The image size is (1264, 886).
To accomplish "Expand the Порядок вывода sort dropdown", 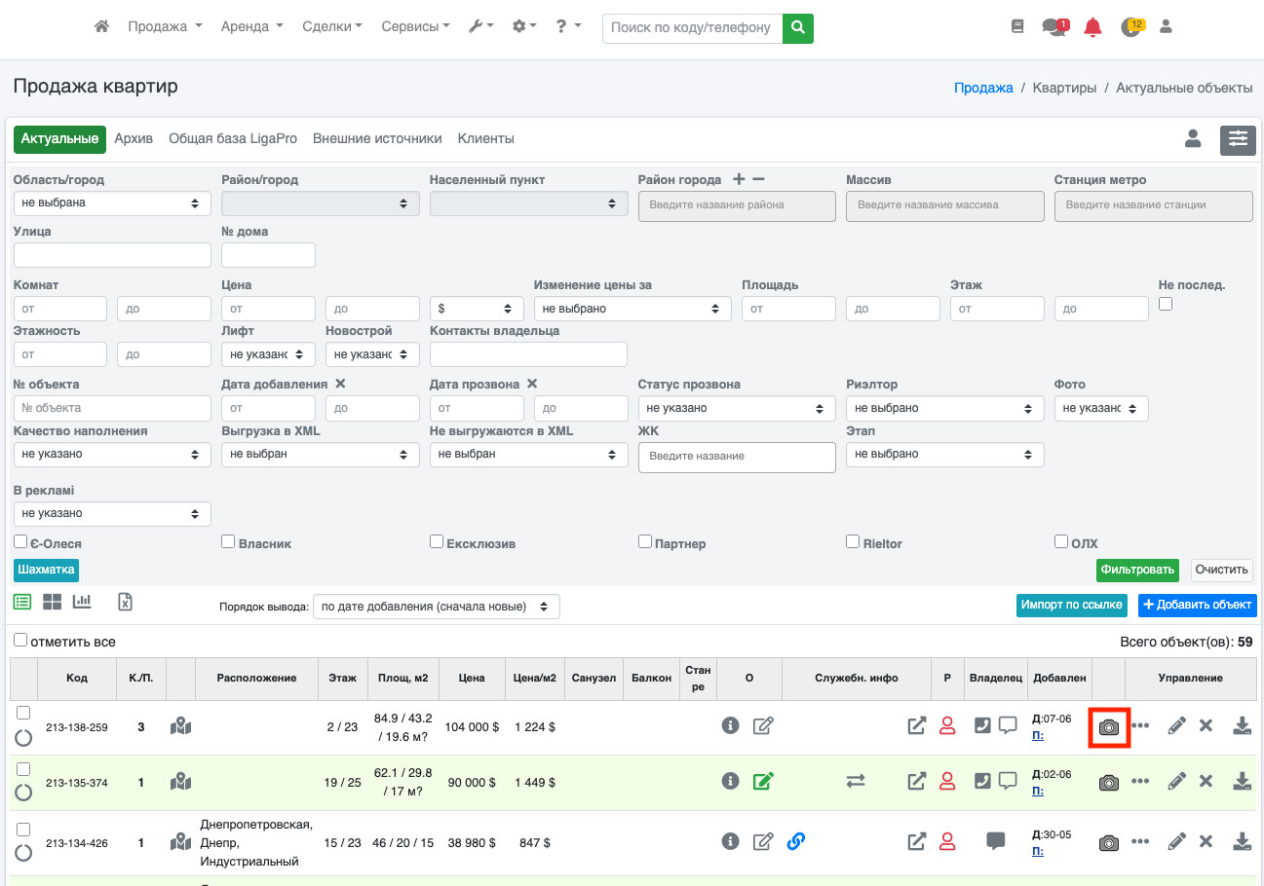I will tap(436, 607).
